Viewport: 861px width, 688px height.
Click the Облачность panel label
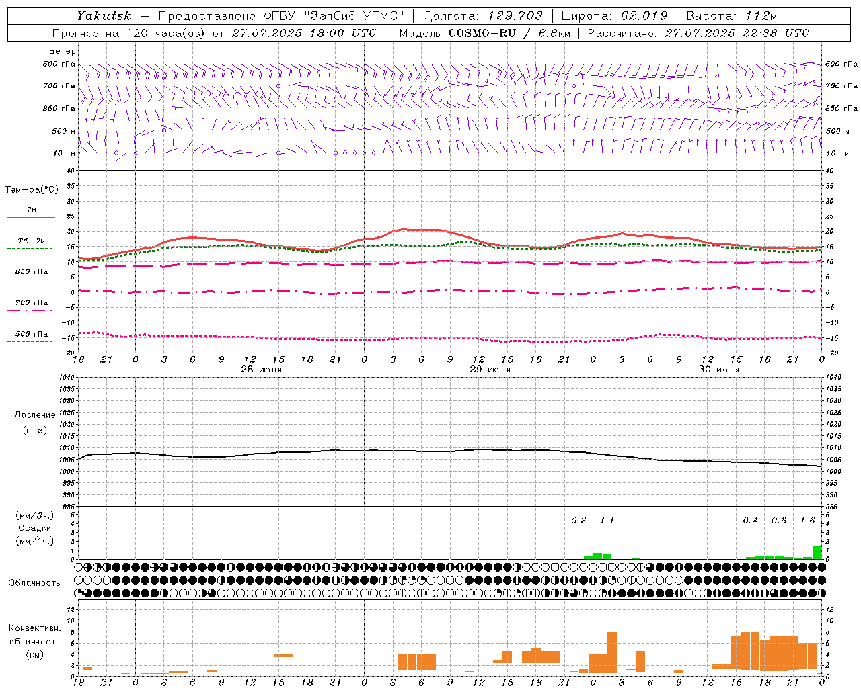coord(34,583)
